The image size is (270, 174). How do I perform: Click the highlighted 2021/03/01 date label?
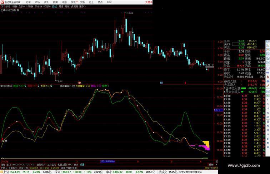tap(107, 161)
